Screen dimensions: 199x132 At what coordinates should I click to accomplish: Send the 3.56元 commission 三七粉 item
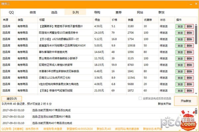[x=180, y=78]
